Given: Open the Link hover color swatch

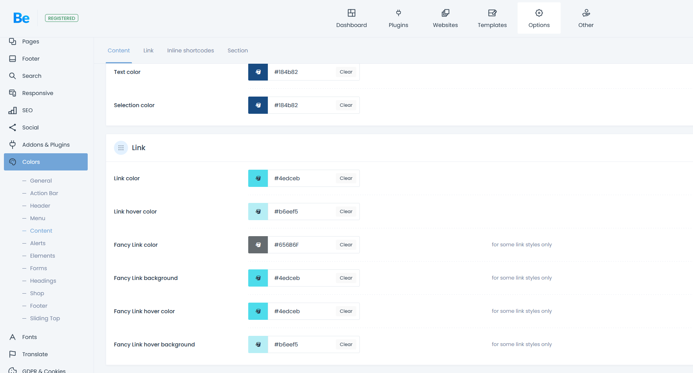Looking at the screenshot, I should (258, 212).
